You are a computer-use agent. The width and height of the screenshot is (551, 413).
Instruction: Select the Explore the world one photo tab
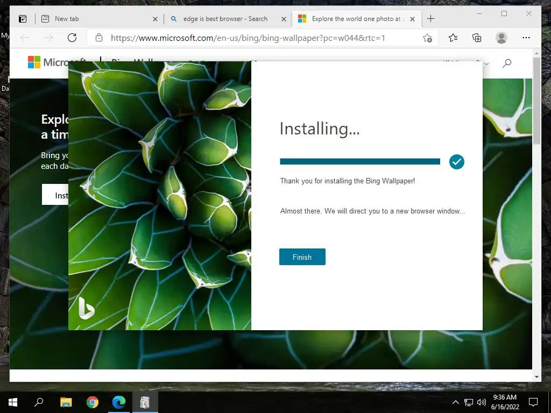point(356,19)
